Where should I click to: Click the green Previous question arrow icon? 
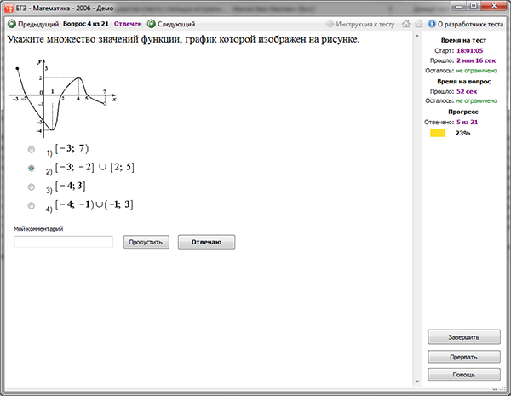[12, 24]
